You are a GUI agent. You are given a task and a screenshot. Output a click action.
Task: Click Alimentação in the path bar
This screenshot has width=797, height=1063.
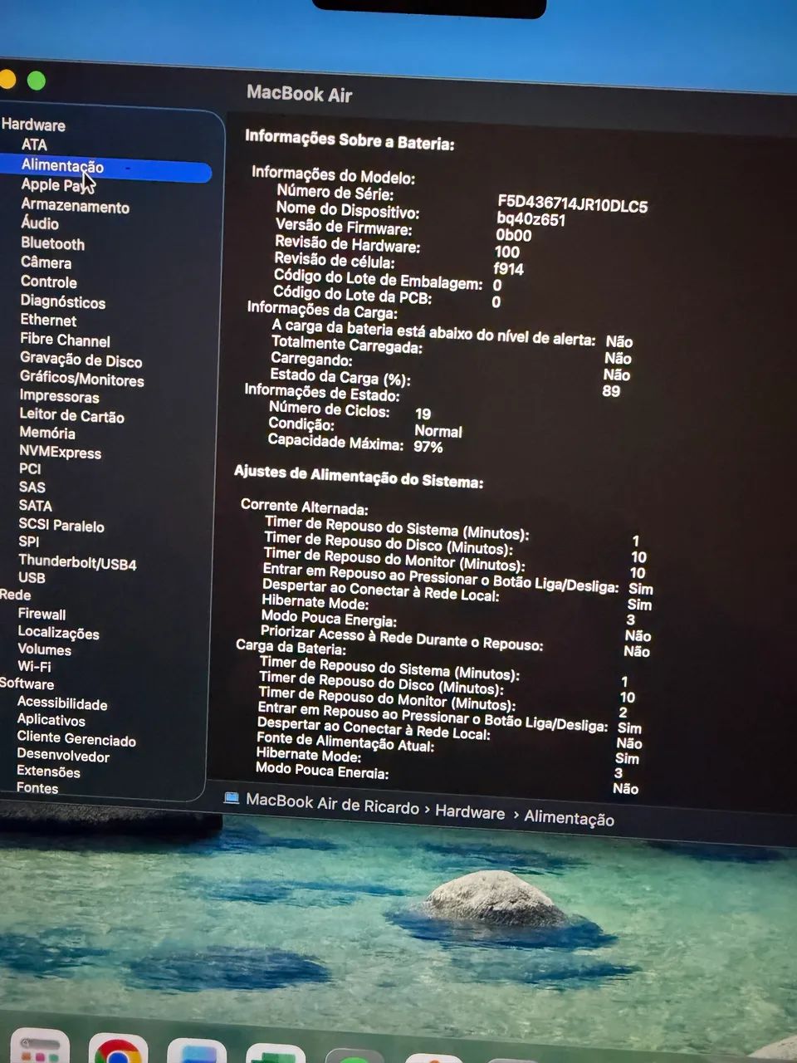[x=570, y=819]
